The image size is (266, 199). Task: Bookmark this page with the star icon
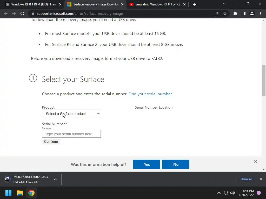[225, 13]
